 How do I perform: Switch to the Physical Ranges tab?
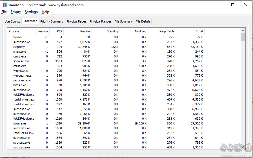click(100, 21)
